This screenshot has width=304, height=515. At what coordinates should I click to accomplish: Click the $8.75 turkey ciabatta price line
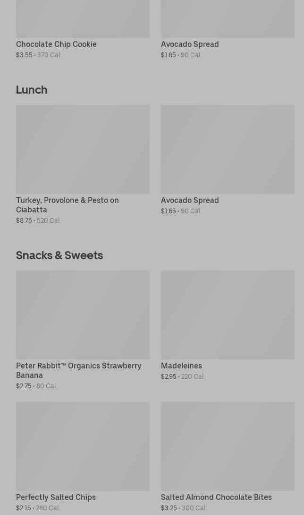click(x=39, y=220)
